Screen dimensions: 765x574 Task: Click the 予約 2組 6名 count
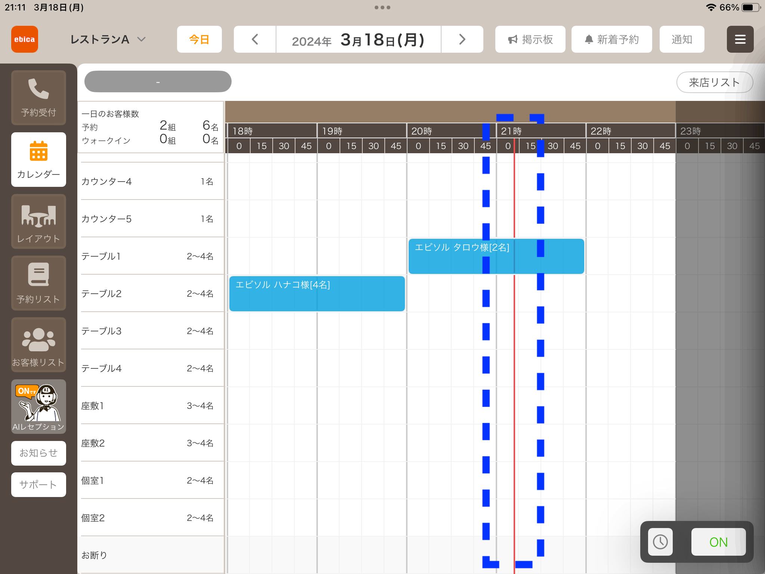point(151,127)
